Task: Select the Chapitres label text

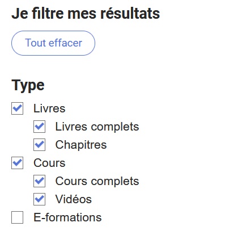Action: click(81, 145)
